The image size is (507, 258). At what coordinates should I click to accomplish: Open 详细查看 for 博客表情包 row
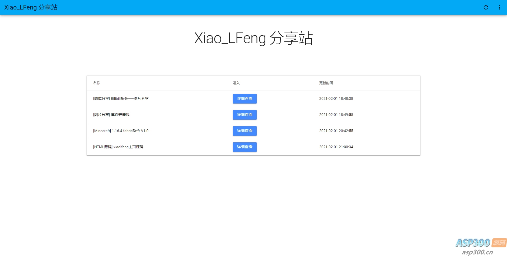(245, 115)
